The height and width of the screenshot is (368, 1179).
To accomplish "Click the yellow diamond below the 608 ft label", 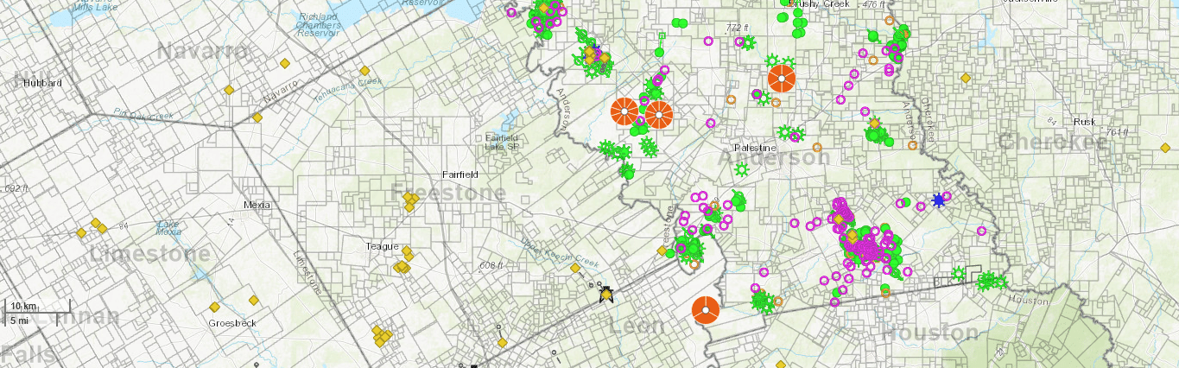I will pos(502,343).
